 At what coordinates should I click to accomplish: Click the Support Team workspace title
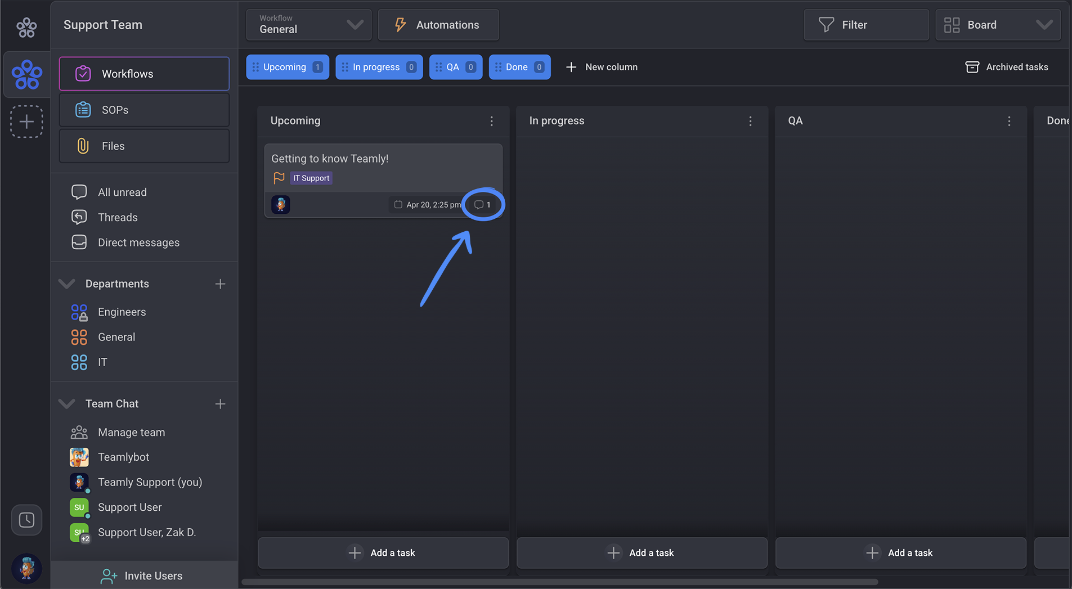(103, 25)
